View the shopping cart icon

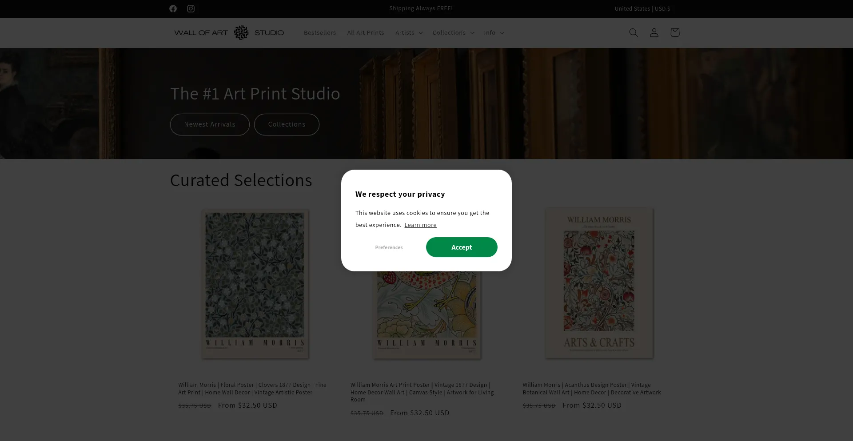(674, 32)
